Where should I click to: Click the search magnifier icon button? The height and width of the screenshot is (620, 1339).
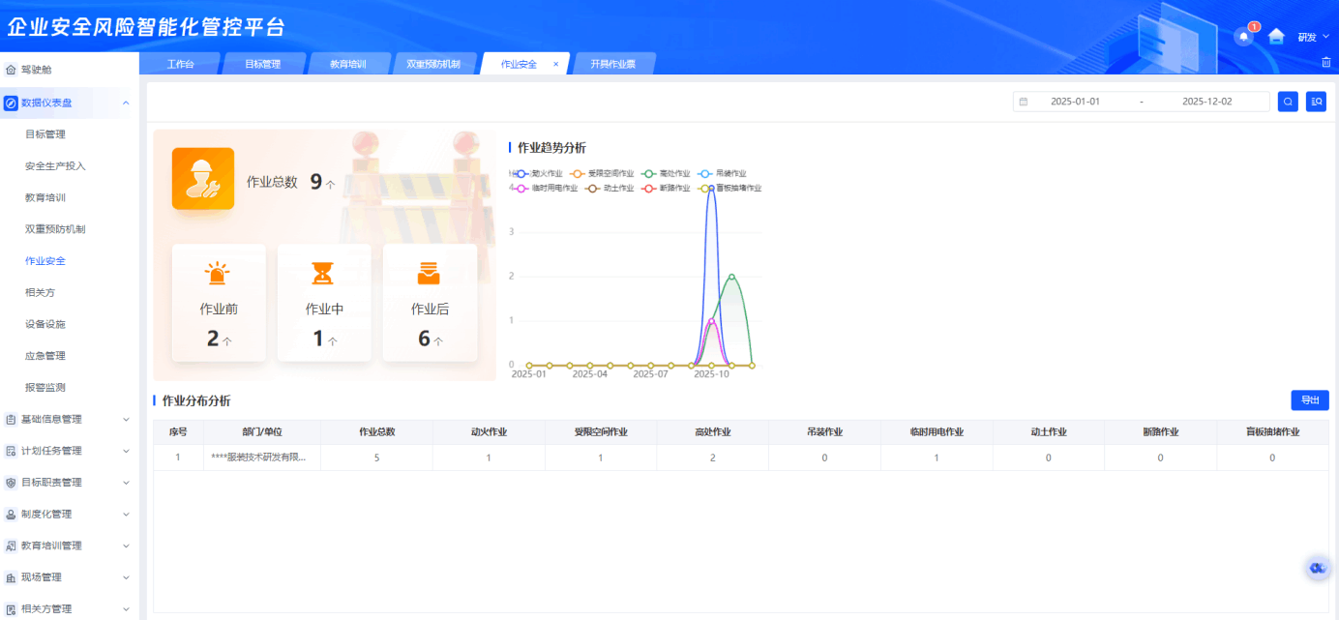tap(1287, 101)
